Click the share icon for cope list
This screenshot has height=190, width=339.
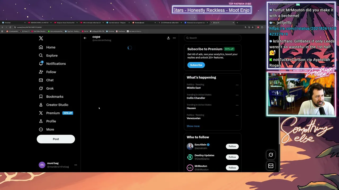[168, 38]
